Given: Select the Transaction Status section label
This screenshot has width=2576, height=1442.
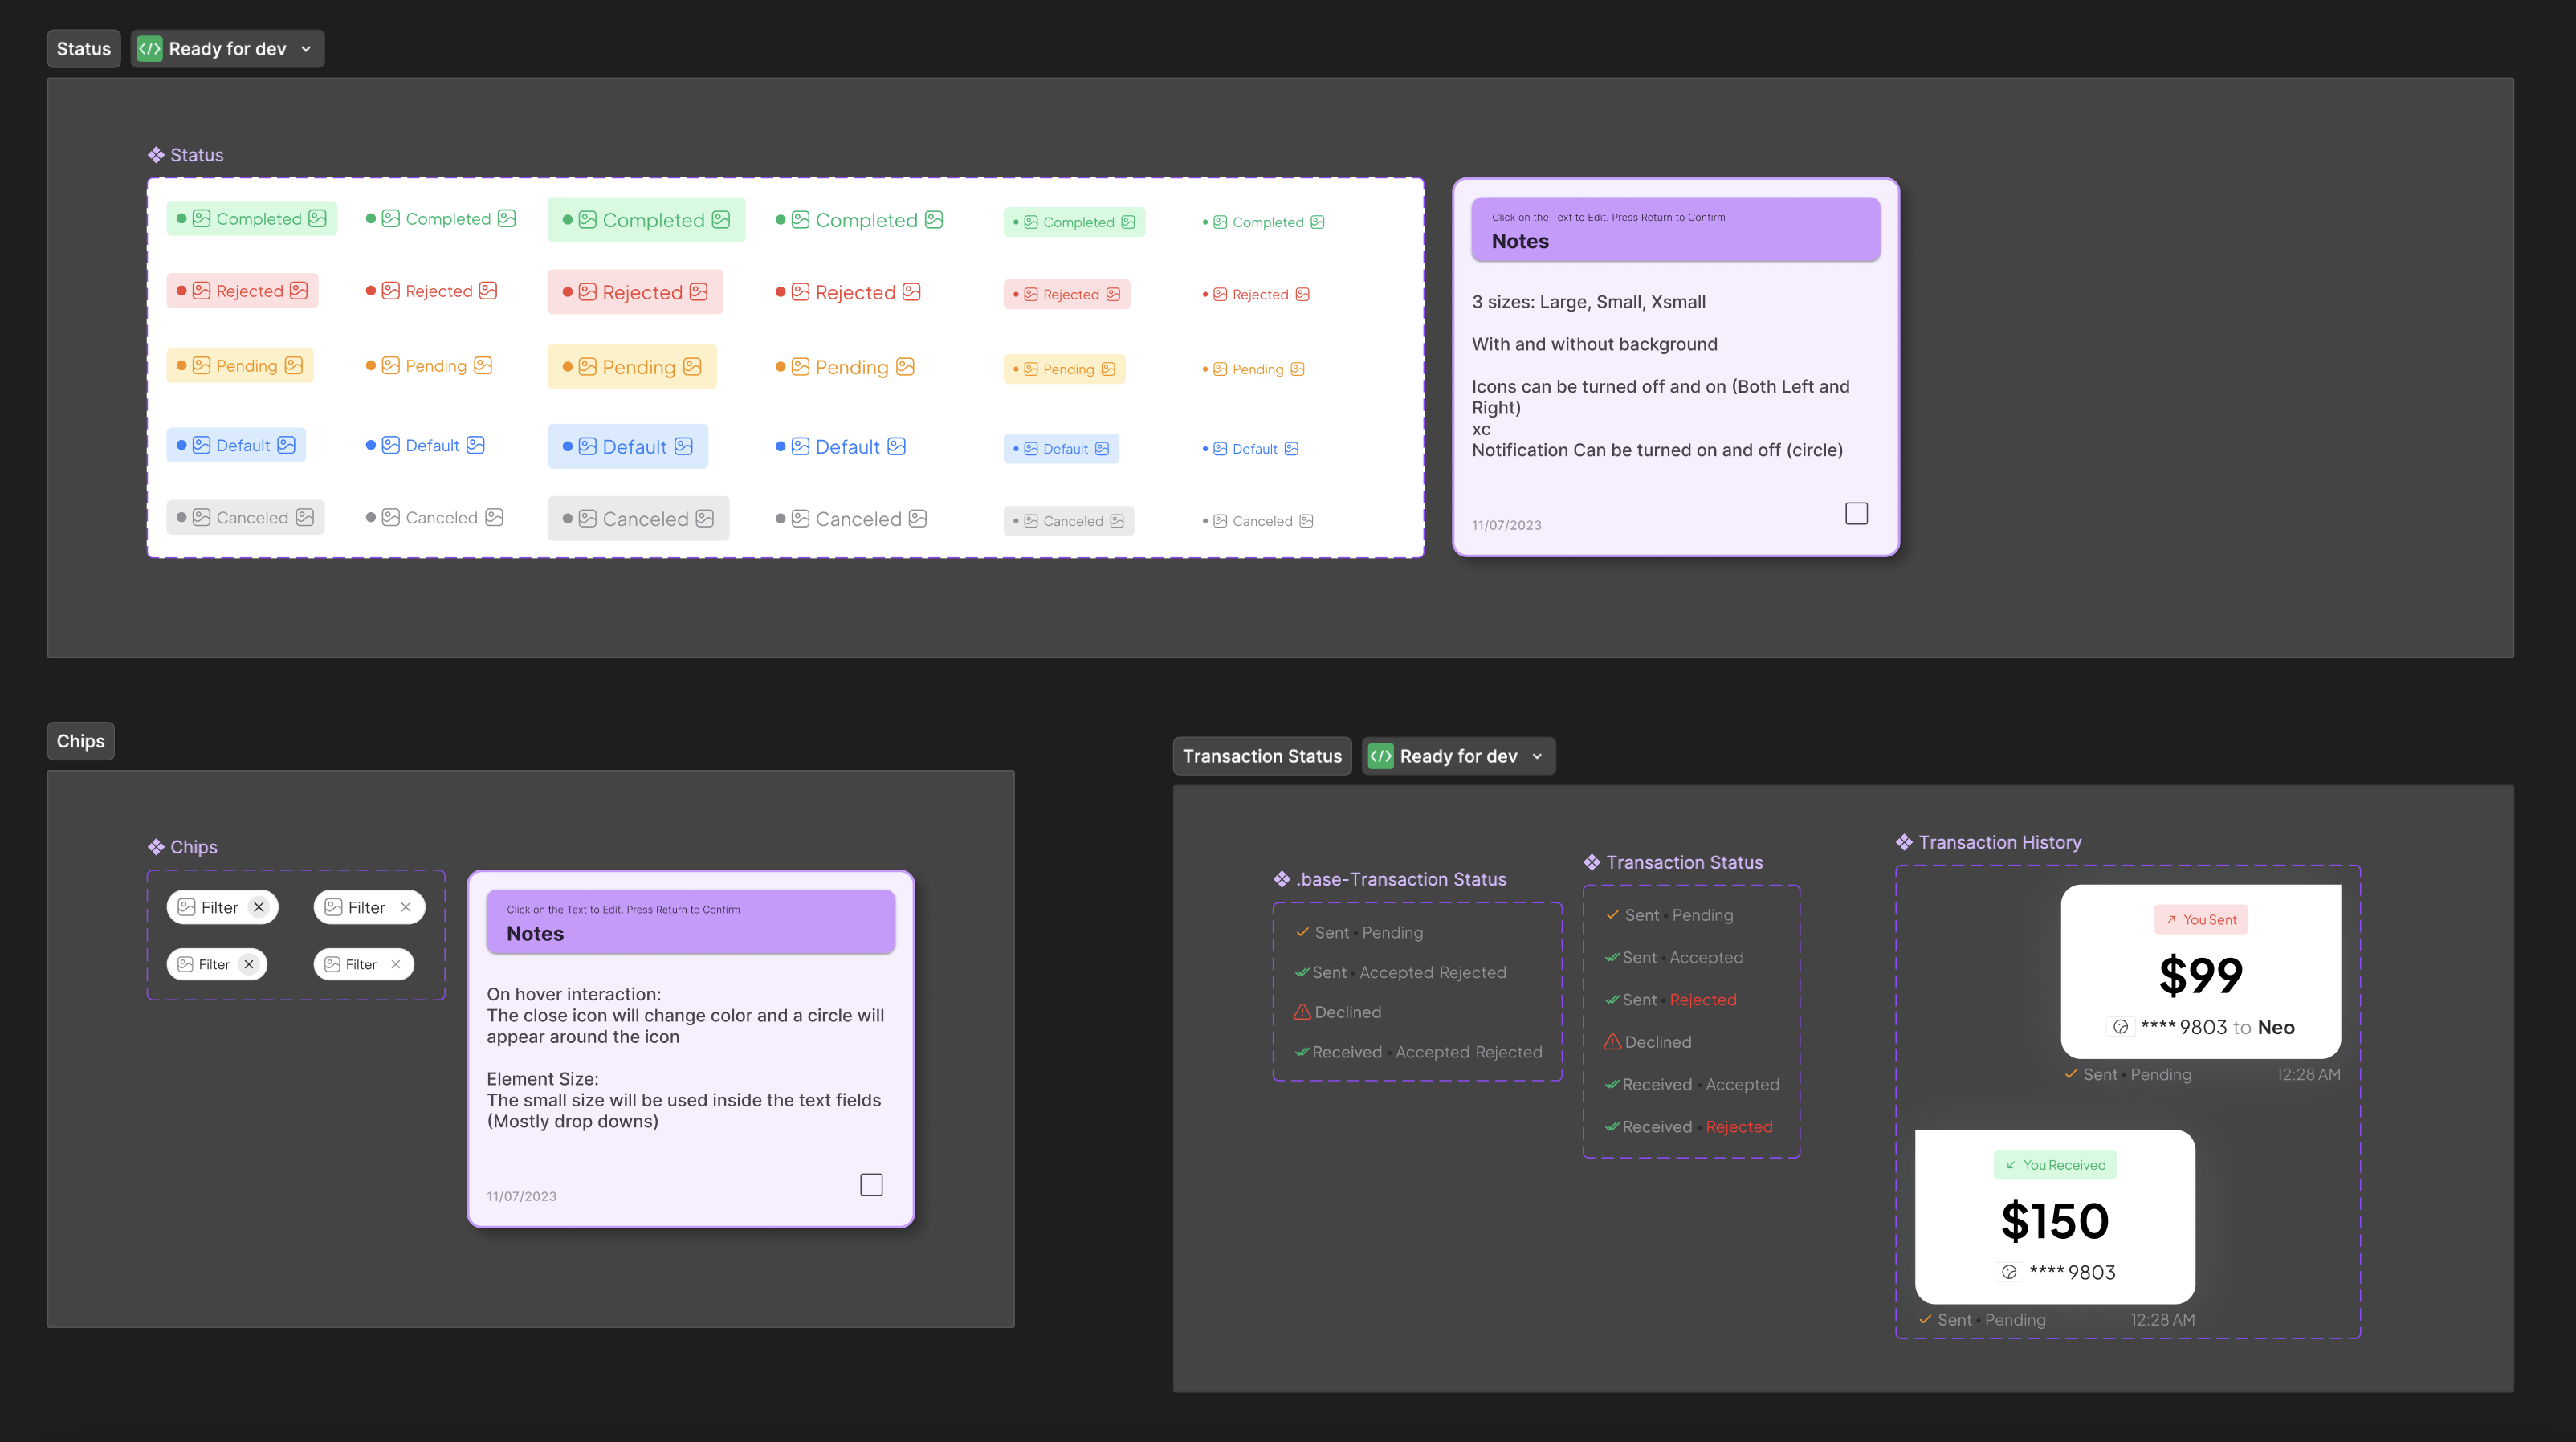Looking at the screenshot, I should click(x=1261, y=756).
